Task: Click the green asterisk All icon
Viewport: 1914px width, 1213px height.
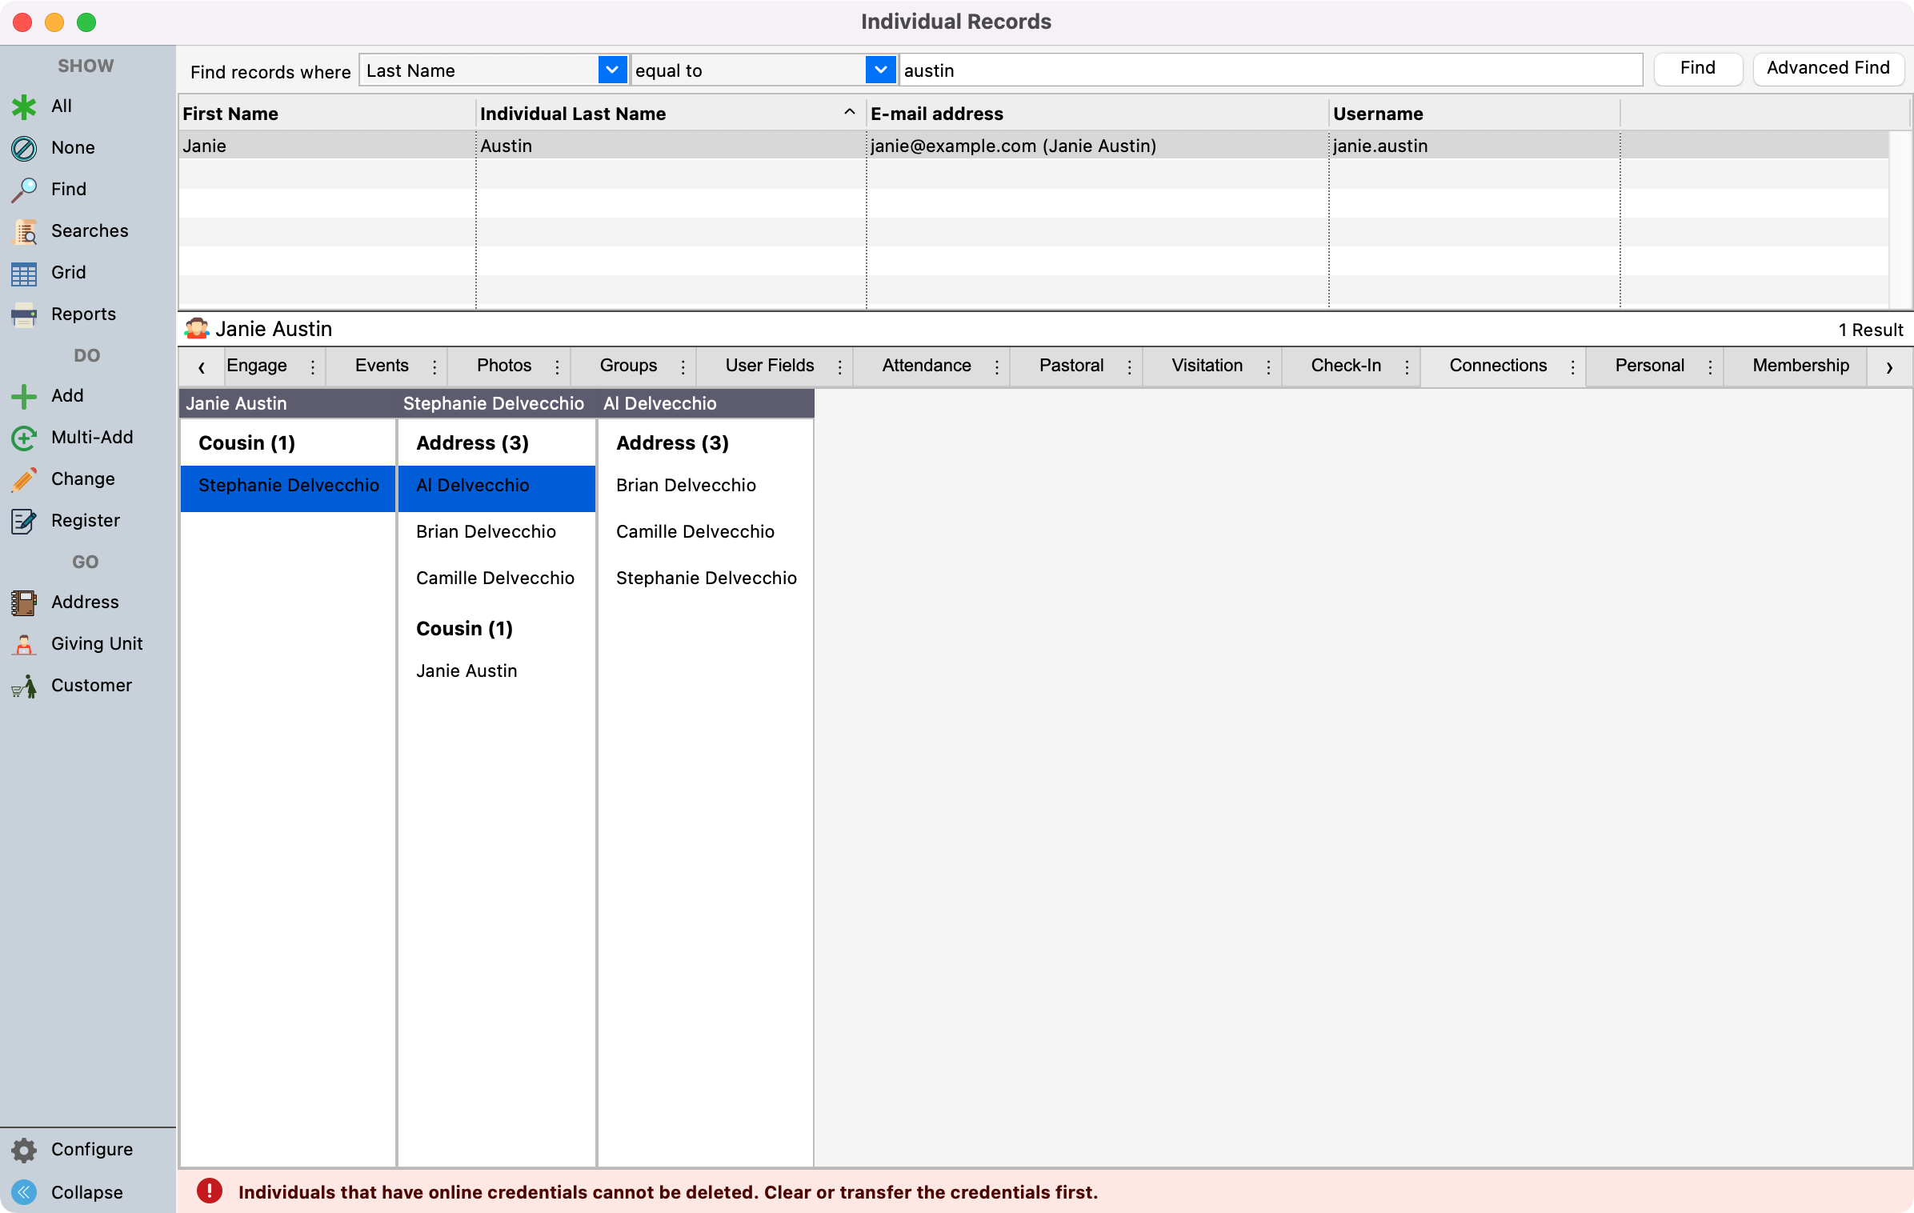Action: pyautogui.click(x=24, y=106)
